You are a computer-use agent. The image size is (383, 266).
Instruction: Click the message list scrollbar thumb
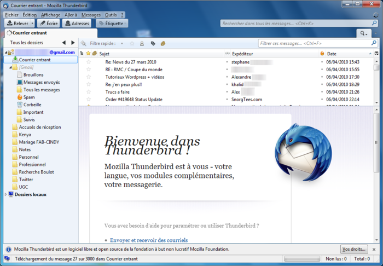tap(376, 68)
